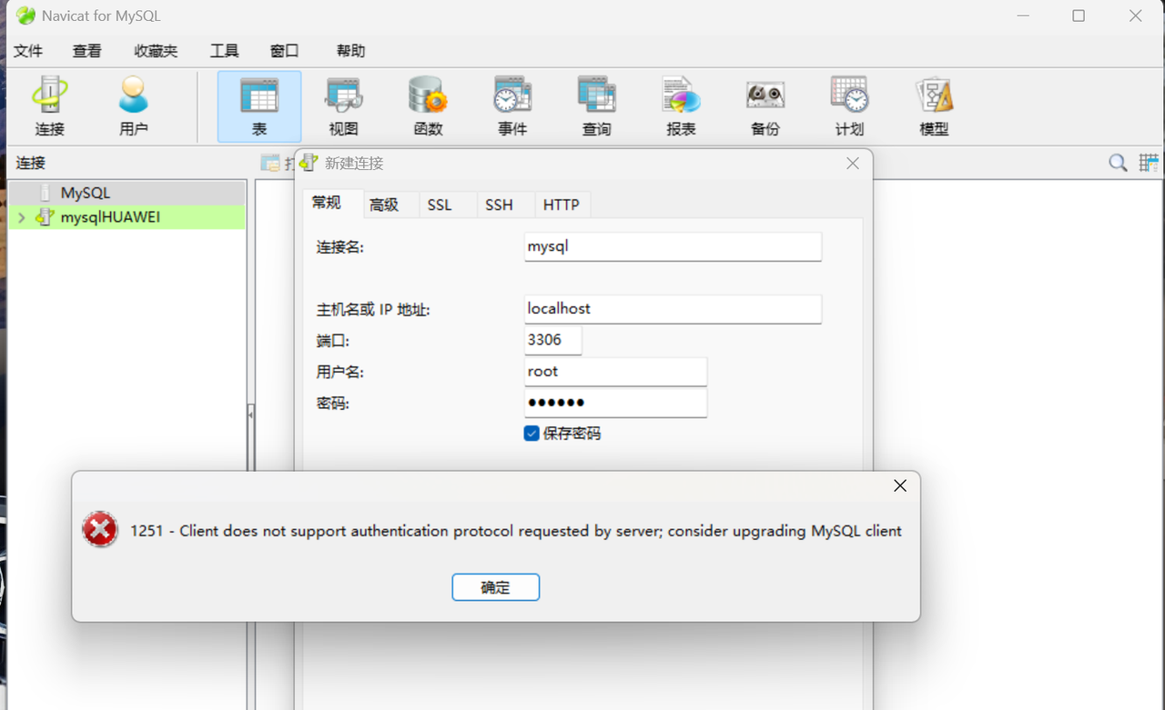Image resolution: width=1165 pixels, height=710 pixels.
Task: Click the 确定 button in error dialog
Action: (496, 587)
